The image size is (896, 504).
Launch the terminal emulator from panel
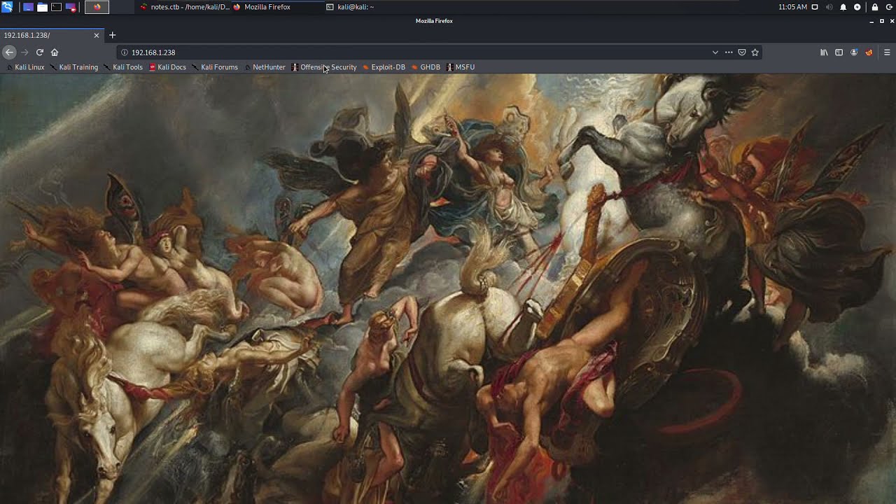click(x=56, y=7)
